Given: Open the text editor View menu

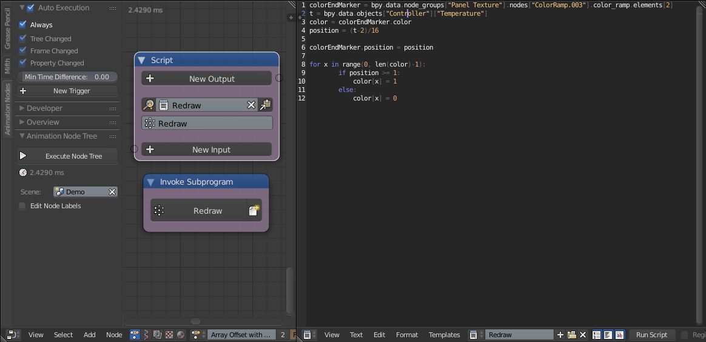Looking at the screenshot, I should click(332, 334).
